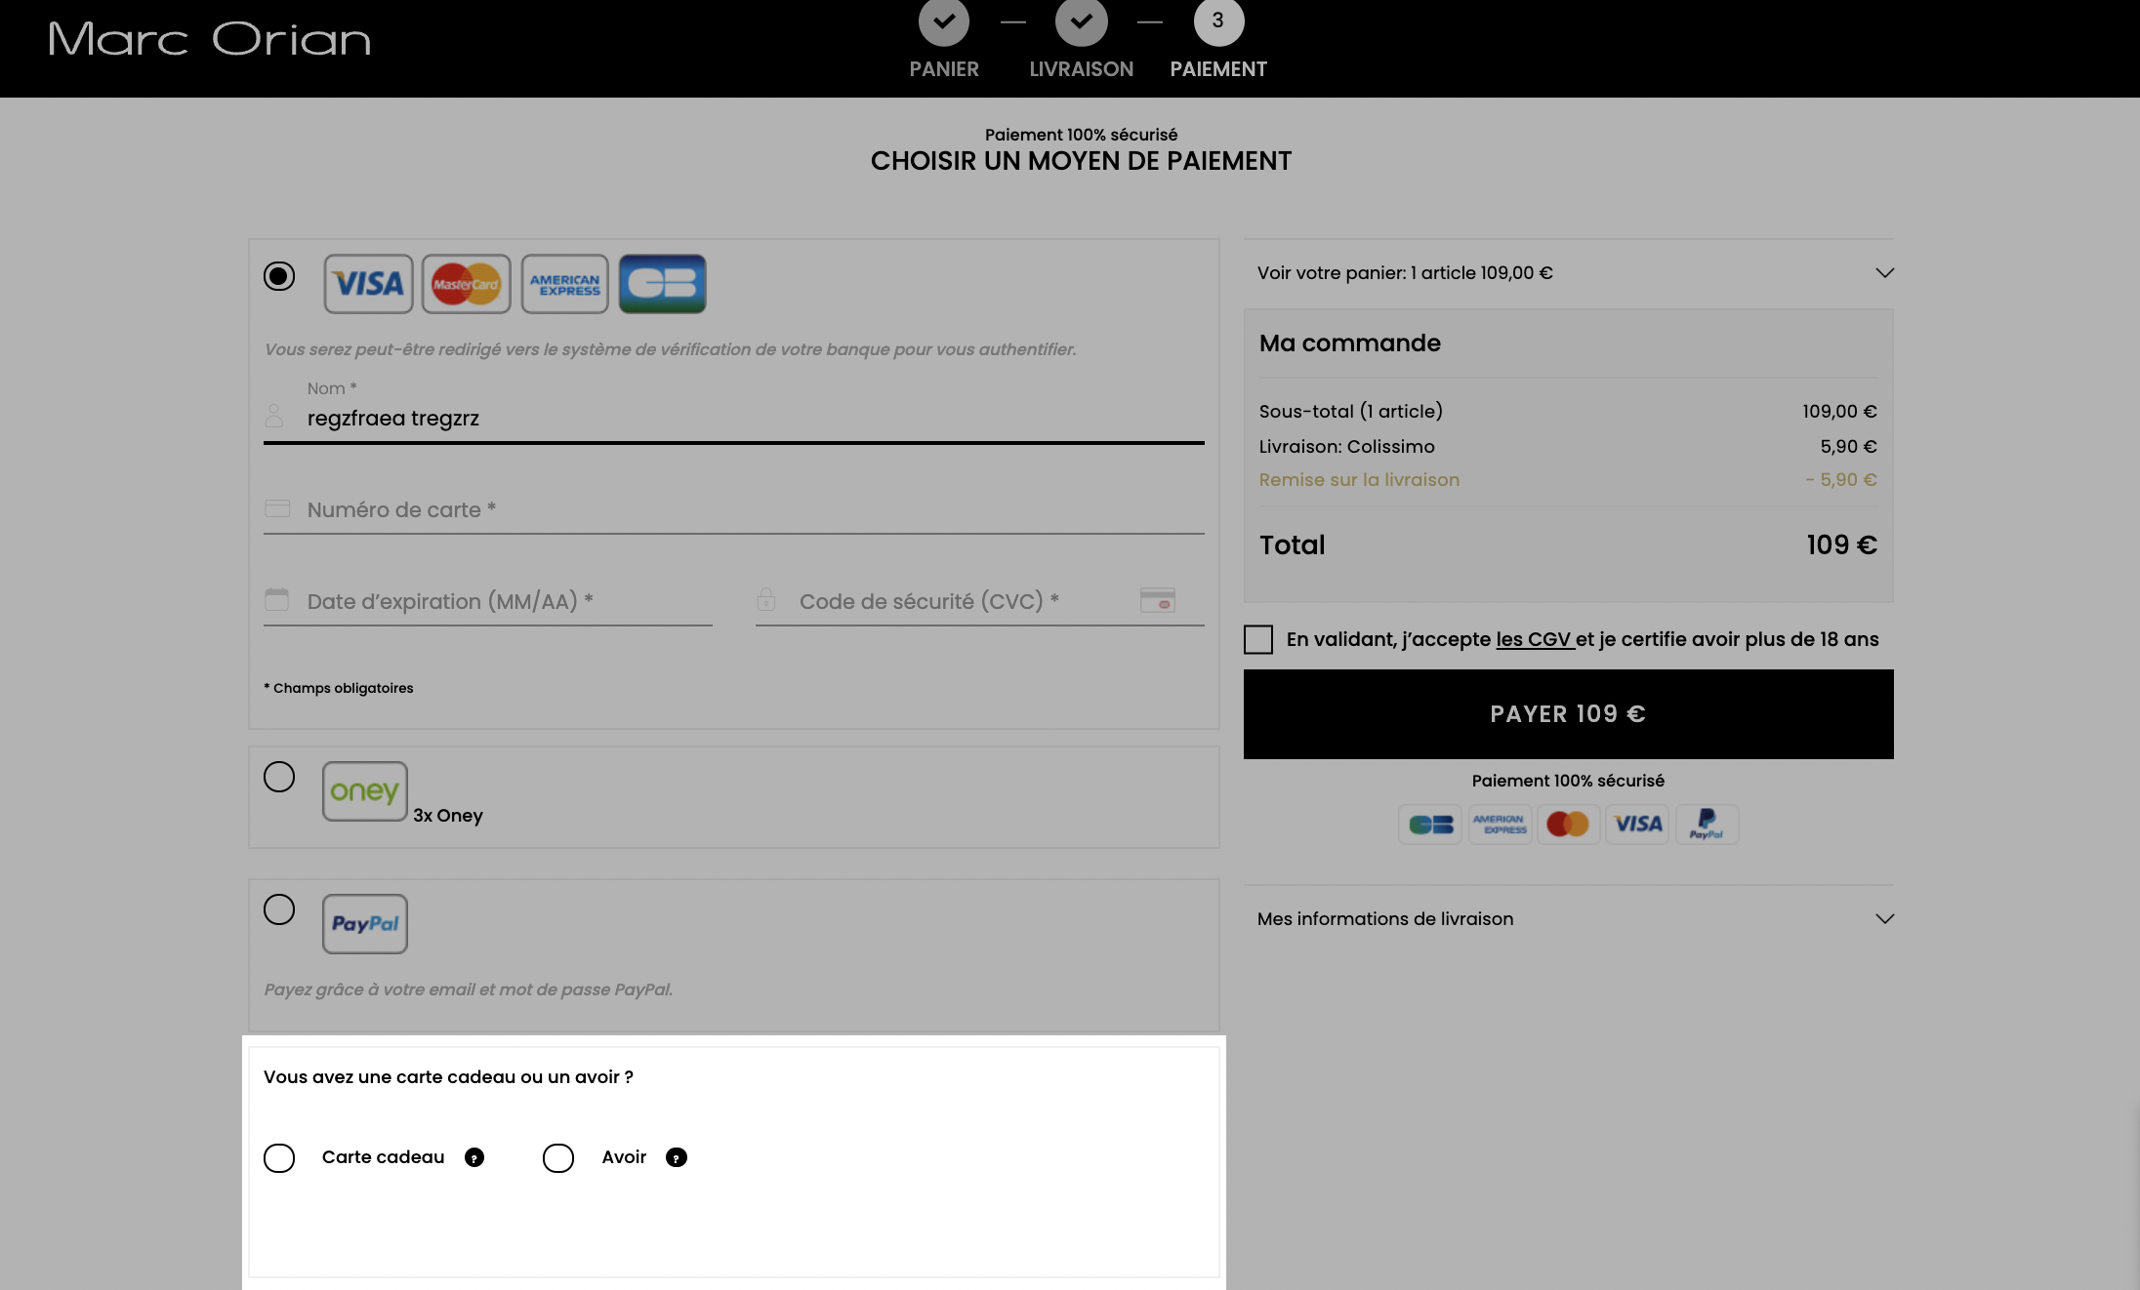This screenshot has width=2140, height=1290.
Task: Click the padlock icon beside security code
Action: click(x=766, y=599)
